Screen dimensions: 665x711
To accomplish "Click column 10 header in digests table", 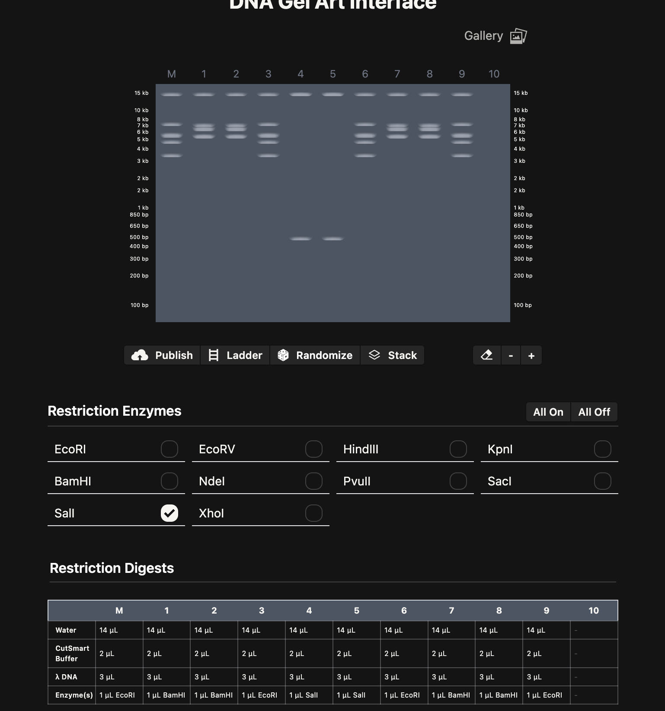I will [x=593, y=611].
